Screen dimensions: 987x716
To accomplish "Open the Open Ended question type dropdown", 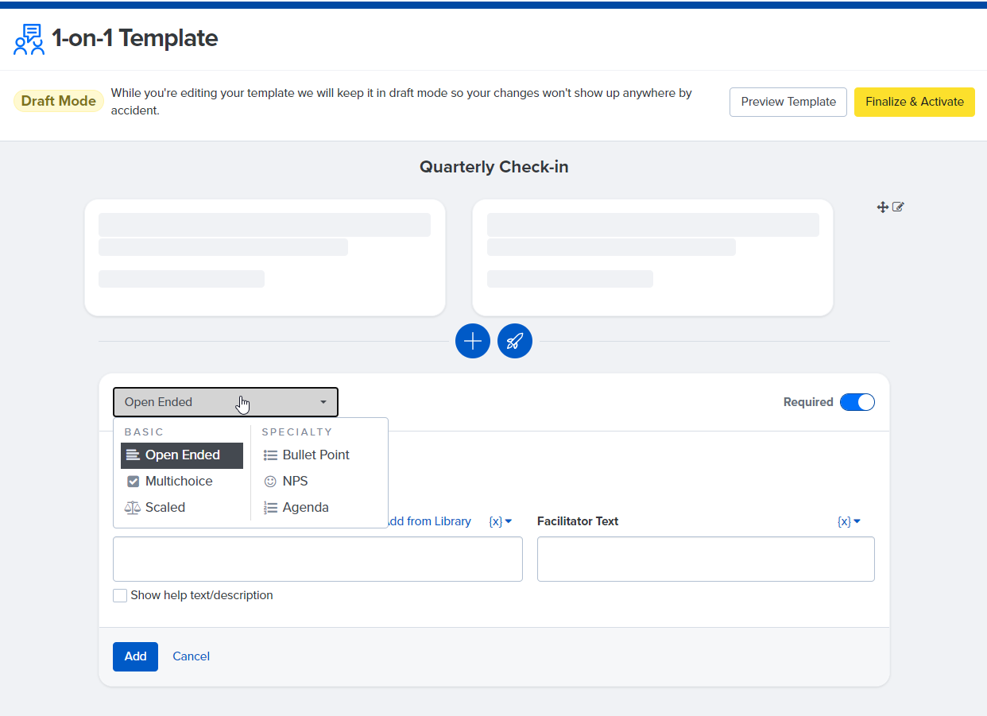I will click(226, 402).
